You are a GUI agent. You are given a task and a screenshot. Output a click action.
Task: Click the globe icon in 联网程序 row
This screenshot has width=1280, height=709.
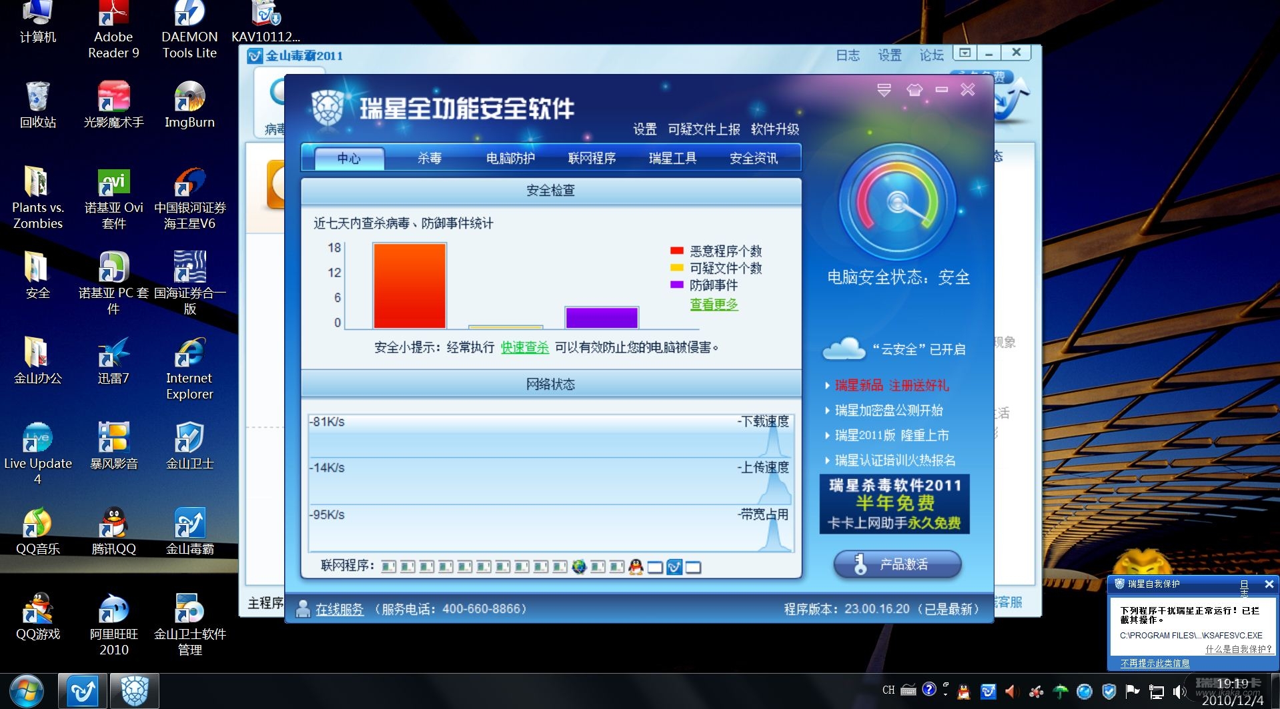pos(579,567)
